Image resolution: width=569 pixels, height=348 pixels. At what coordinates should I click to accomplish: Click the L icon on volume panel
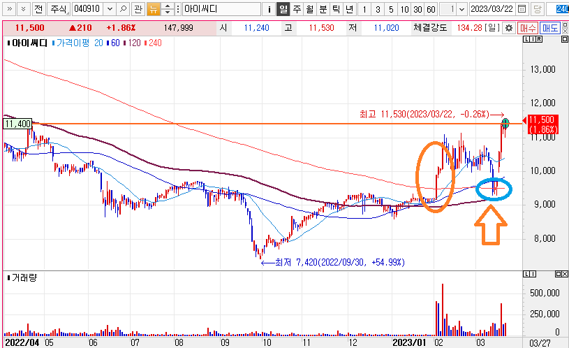pos(526,274)
